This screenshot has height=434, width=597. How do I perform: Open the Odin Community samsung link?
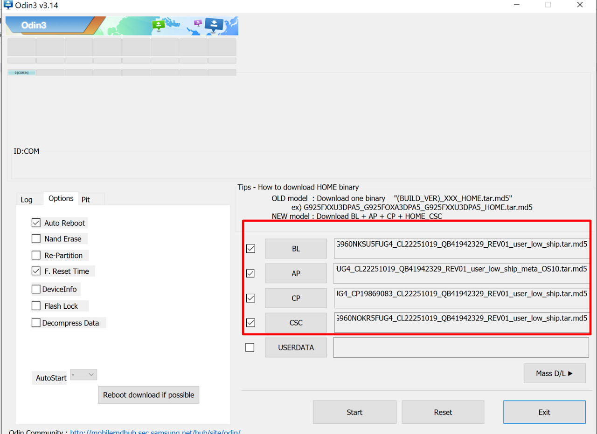pos(155,432)
